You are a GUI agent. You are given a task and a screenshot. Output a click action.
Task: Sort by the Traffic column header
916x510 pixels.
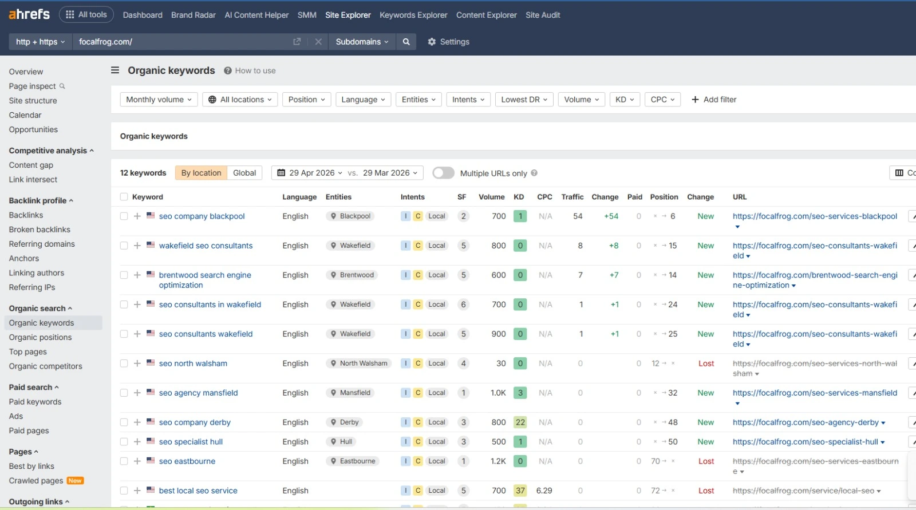(572, 197)
